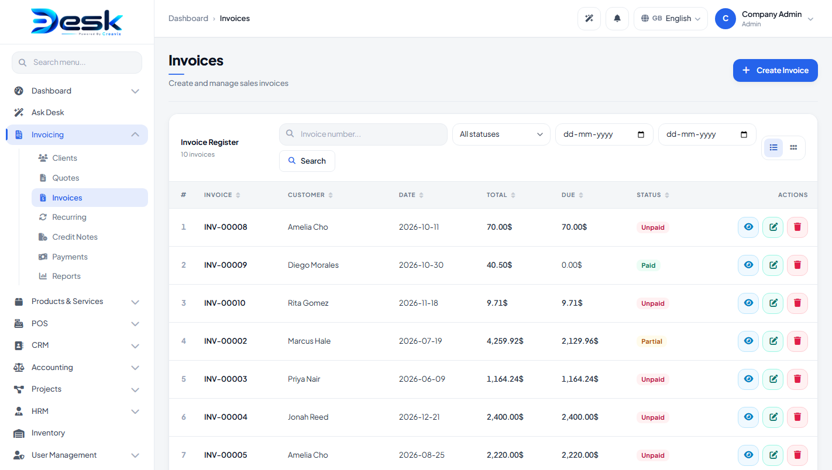
Task: Open Ask Desk from the sidebar
Action: click(77, 113)
